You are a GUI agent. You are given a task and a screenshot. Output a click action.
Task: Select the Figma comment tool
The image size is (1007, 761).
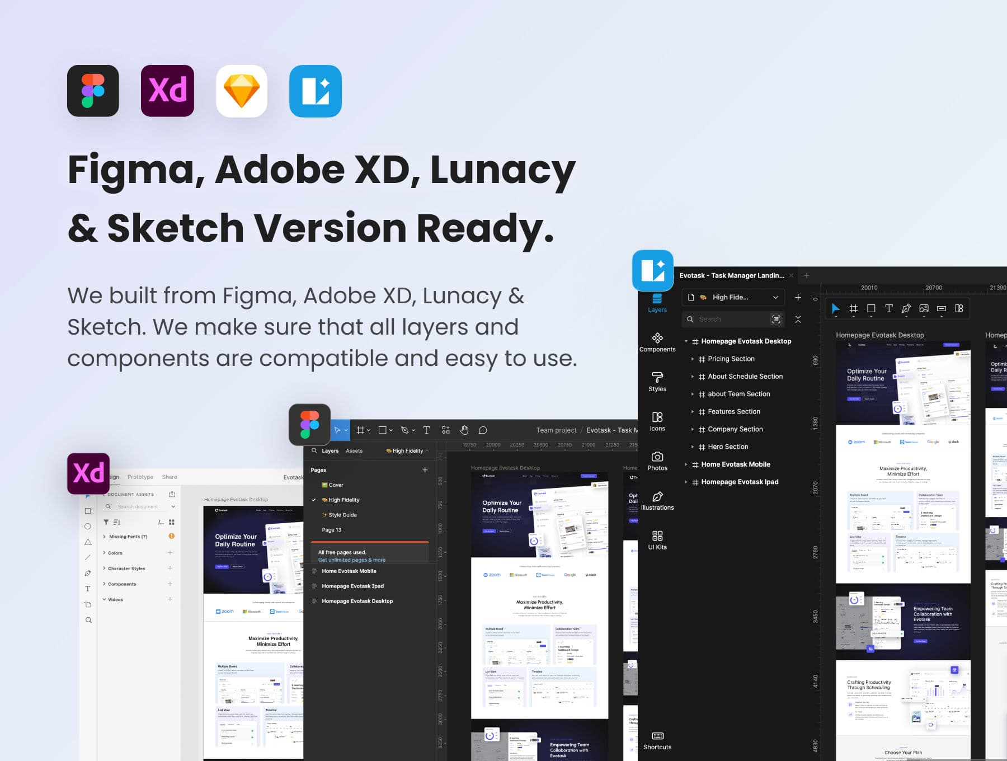tap(483, 430)
